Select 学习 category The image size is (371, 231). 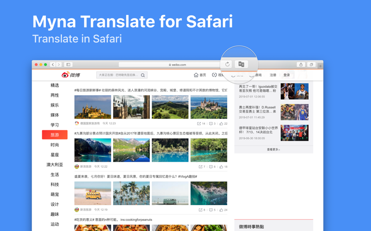coord(55,125)
